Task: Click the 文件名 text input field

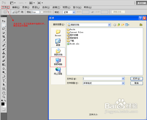Action: coord(103,79)
